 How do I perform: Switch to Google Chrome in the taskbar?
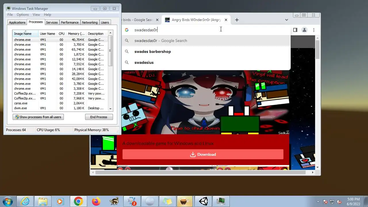point(78,201)
